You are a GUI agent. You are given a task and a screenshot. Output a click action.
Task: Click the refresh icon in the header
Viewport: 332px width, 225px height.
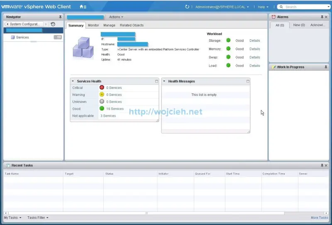click(x=187, y=7)
